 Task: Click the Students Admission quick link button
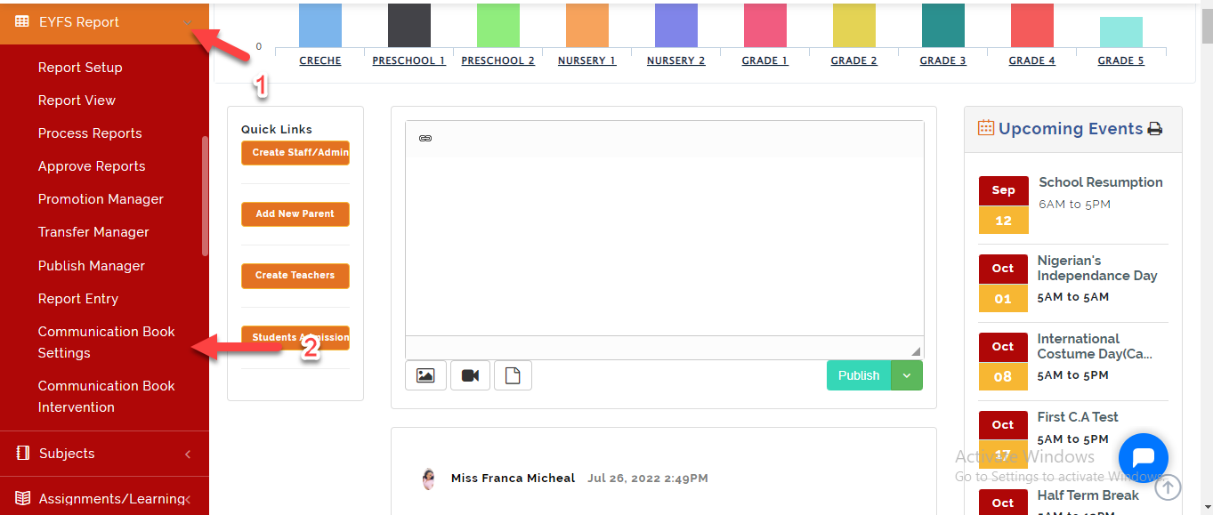point(295,338)
